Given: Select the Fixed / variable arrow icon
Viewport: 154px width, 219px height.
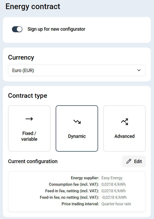Looking at the screenshot, I should (29, 119).
